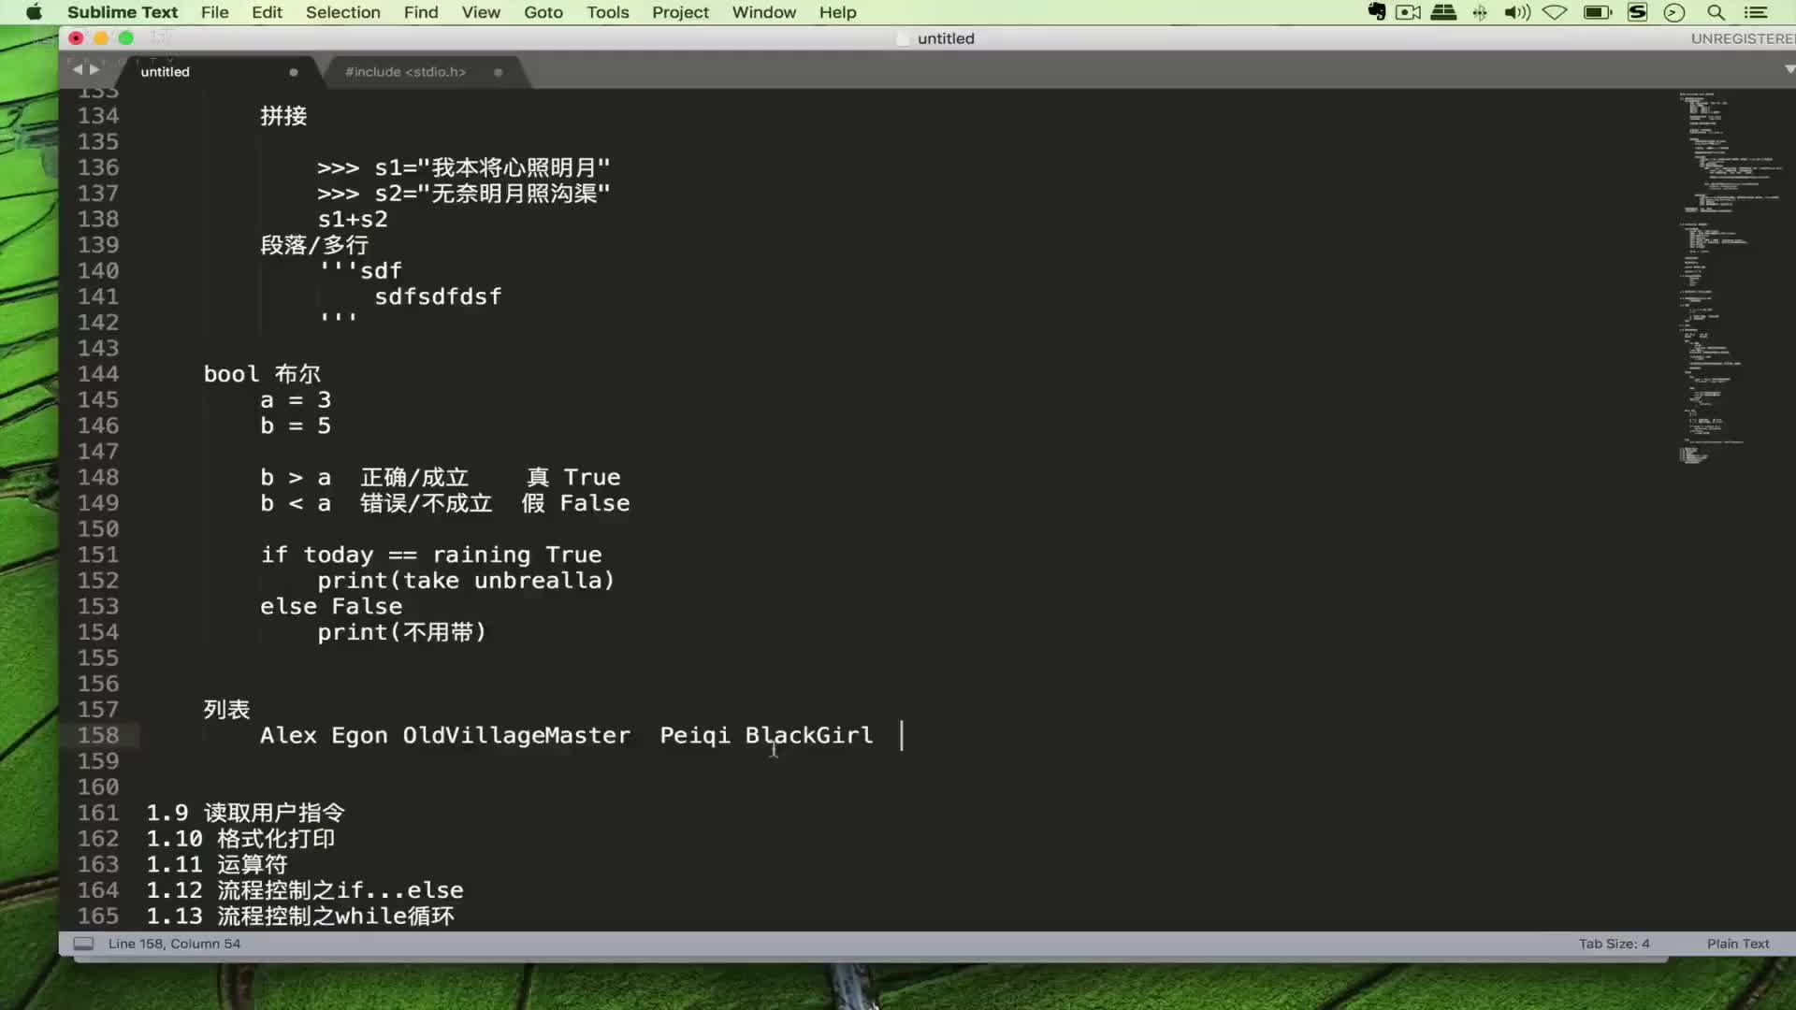Click the red close window button
The height and width of the screenshot is (1010, 1796).
(x=76, y=38)
